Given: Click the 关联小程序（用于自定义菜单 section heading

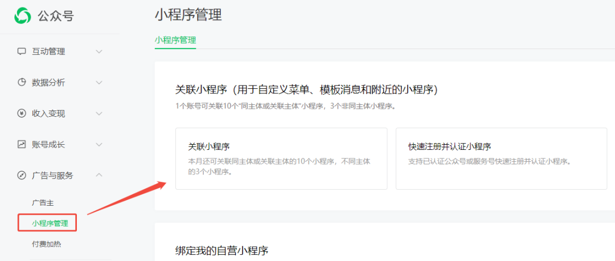Looking at the screenshot, I should tap(306, 90).
